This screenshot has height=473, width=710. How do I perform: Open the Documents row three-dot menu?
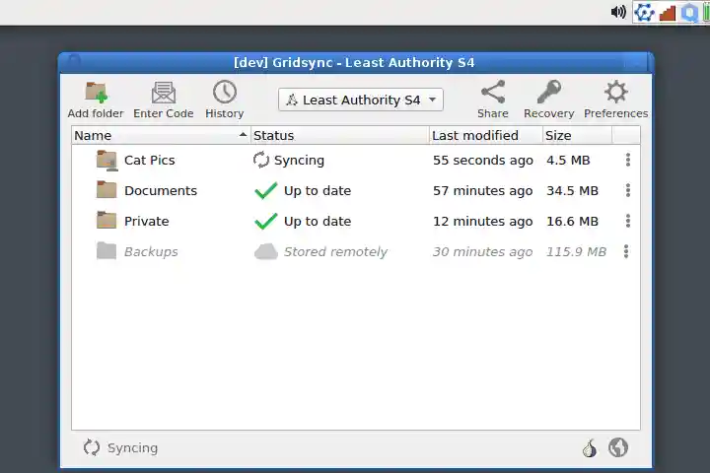(626, 190)
